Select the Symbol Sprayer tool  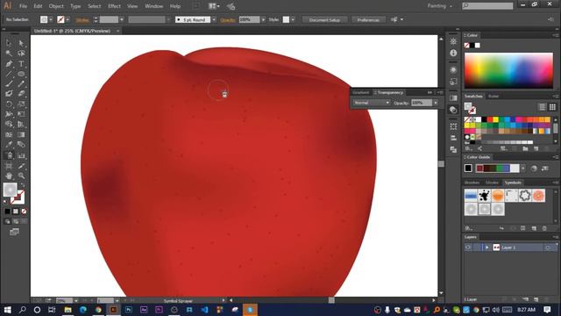pyautogui.click(x=9, y=155)
